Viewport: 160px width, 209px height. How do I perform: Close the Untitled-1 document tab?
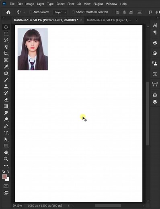(81, 20)
